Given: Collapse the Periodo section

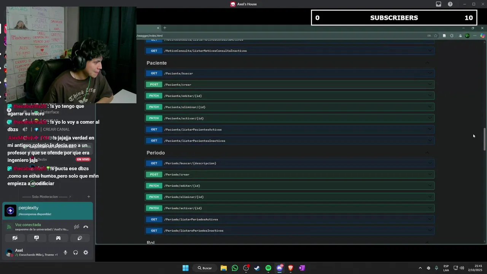Looking at the screenshot, I should point(427,153).
